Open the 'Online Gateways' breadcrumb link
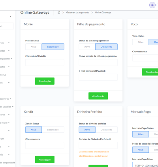158x167 pixels. pos(103,13)
